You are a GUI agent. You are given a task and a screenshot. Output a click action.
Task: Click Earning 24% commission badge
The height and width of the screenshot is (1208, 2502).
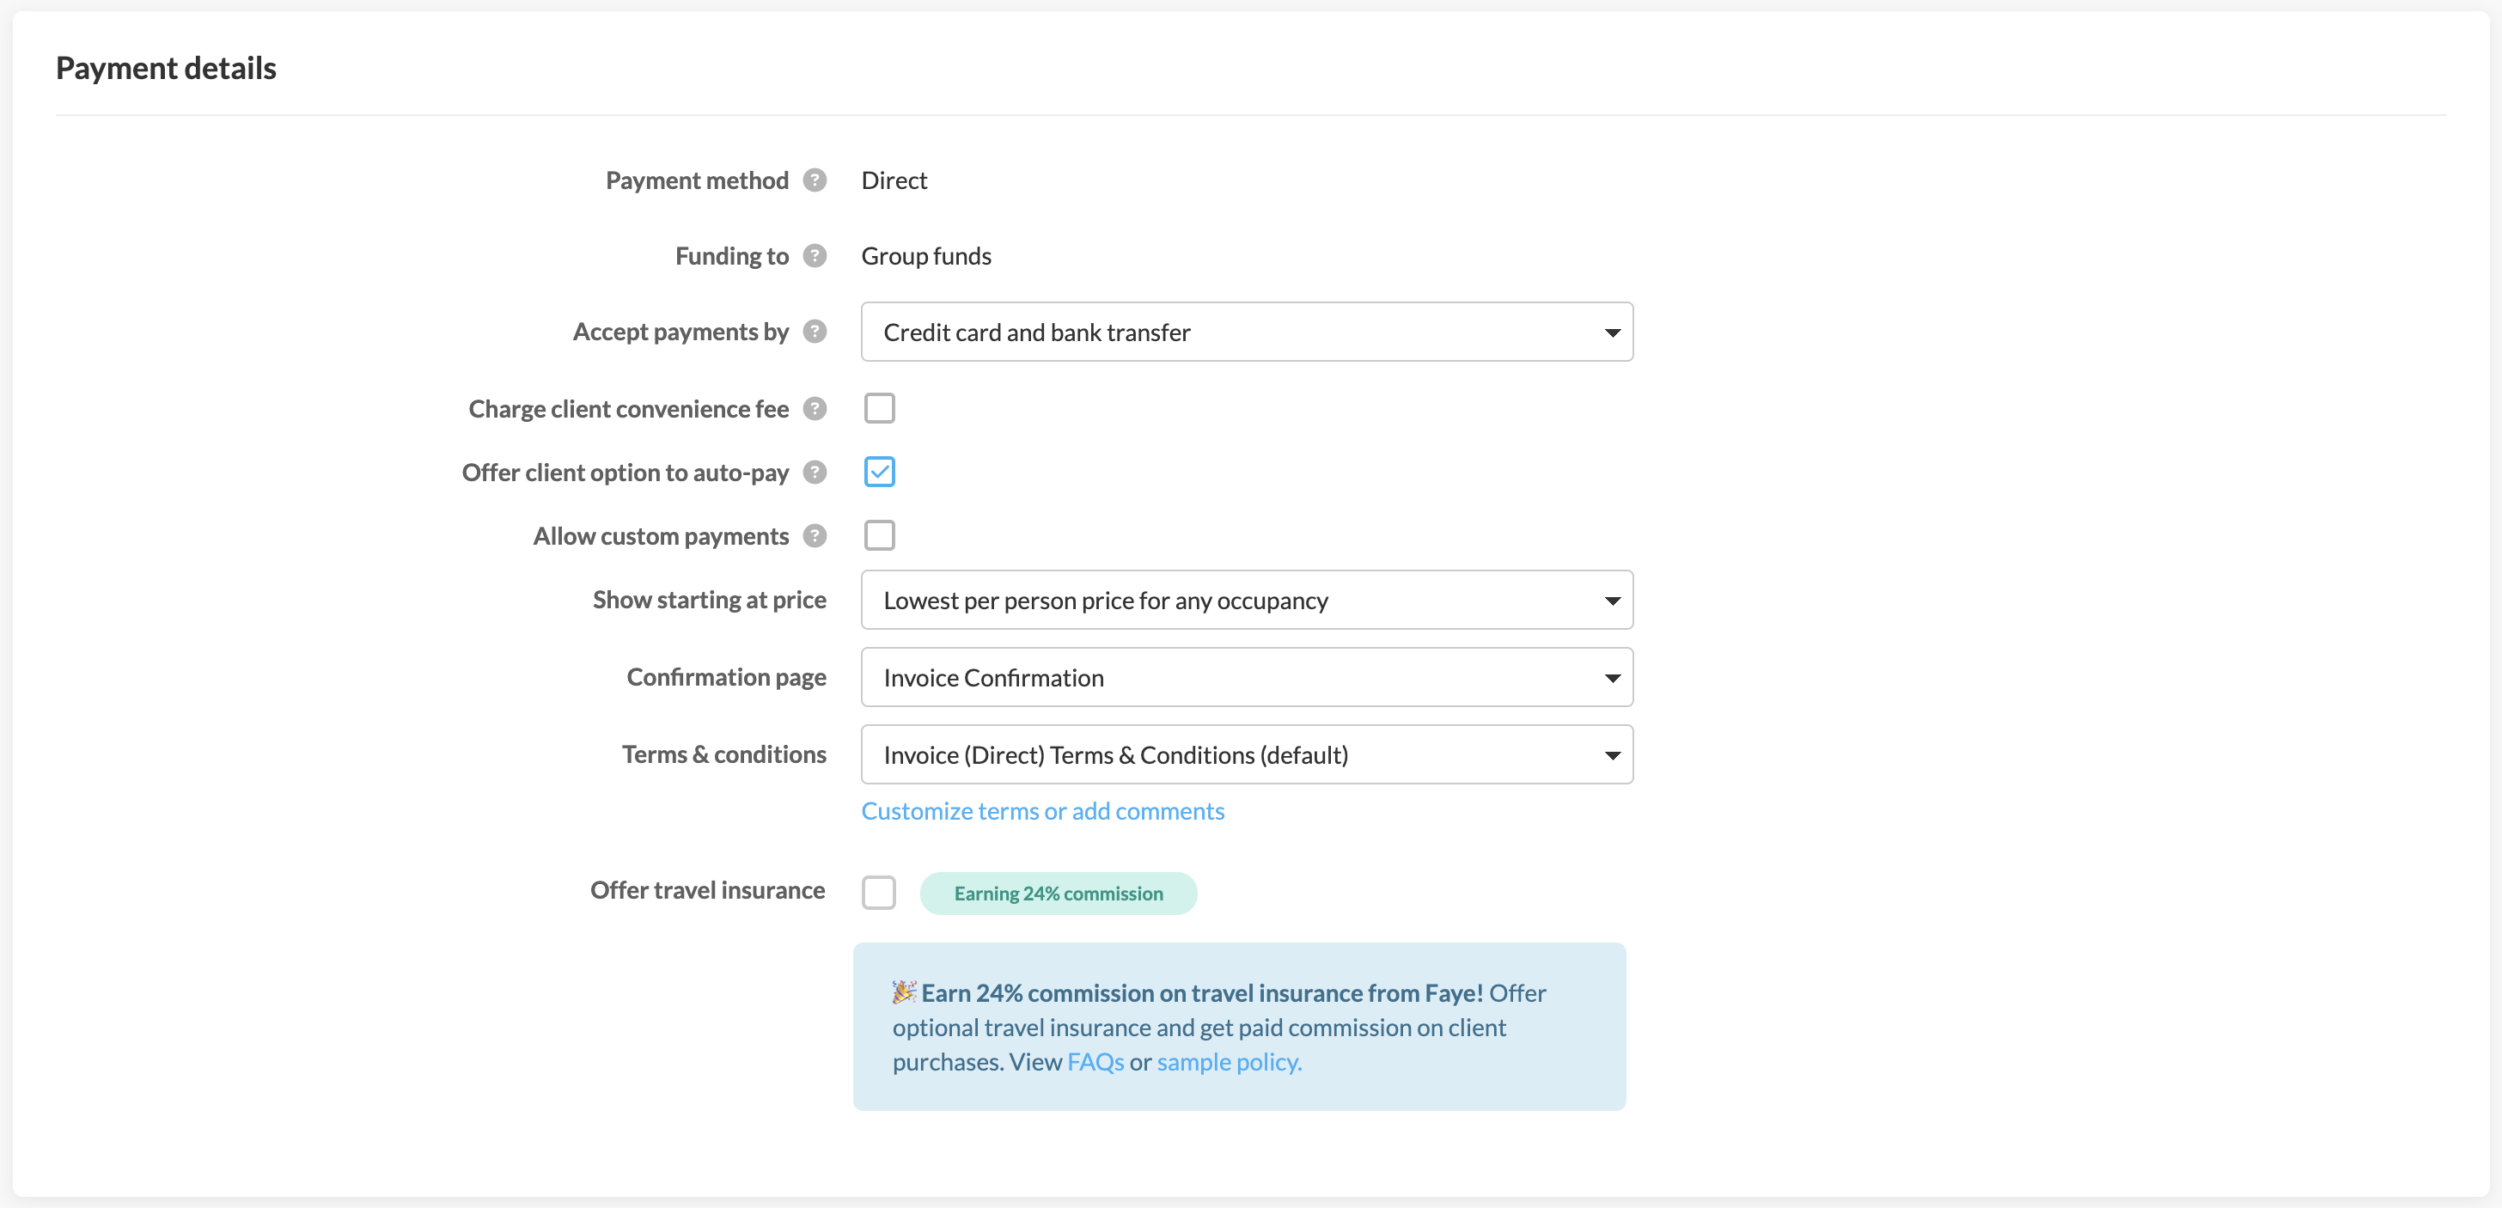point(1058,894)
